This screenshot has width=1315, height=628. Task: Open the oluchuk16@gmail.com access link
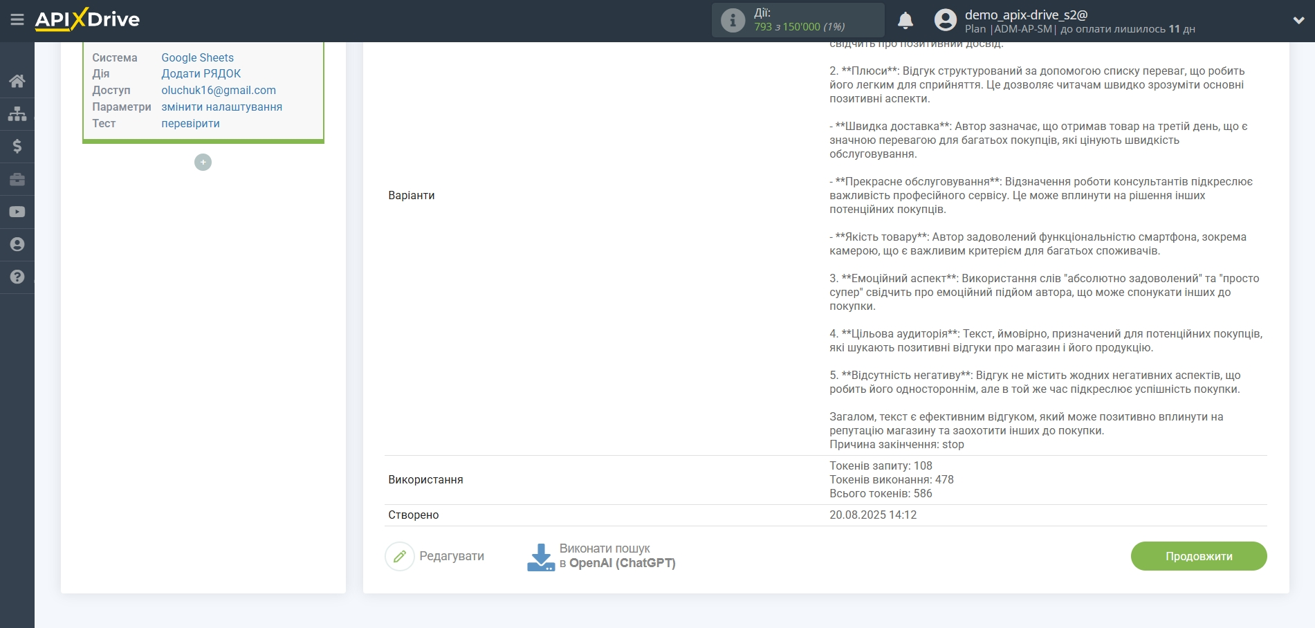pyautogui.click(x=219, y=90)
